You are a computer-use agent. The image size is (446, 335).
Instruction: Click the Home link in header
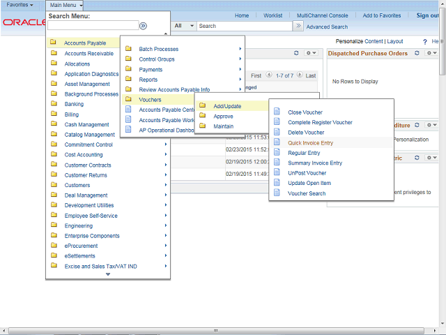tap(242, 15)
